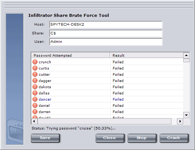Image resolution: width=195 pixels, height=150 pixels.
Task: Stop the brute force attempt
Action: (x=142, y=138)
